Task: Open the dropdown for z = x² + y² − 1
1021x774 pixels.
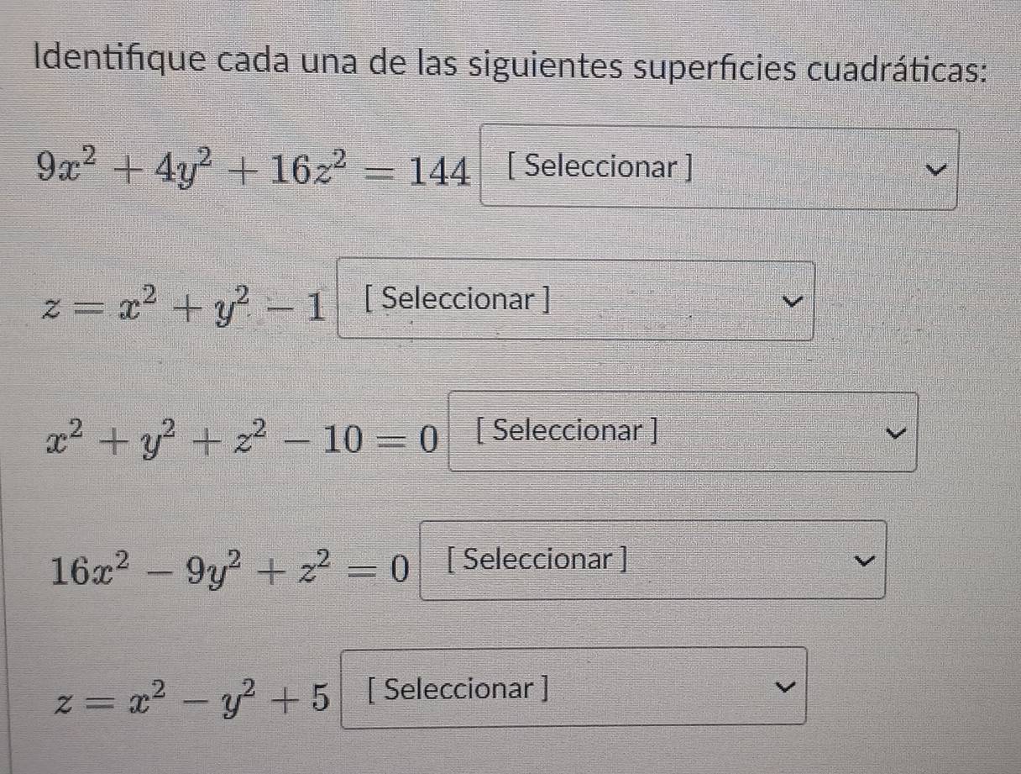Action: tap(576, 300)
